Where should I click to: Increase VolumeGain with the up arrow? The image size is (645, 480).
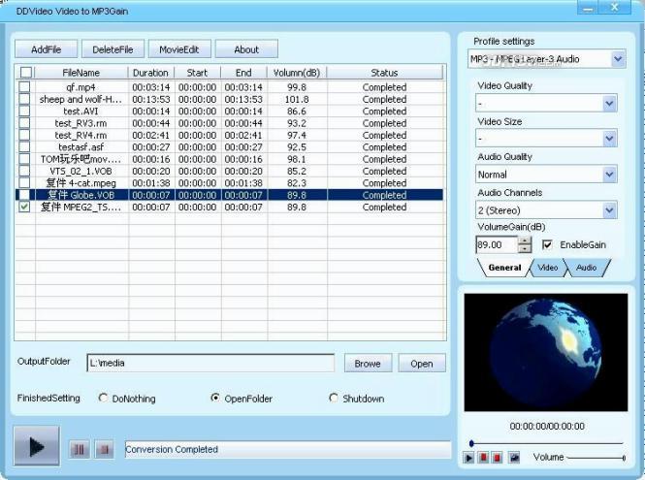pos(525,241)
